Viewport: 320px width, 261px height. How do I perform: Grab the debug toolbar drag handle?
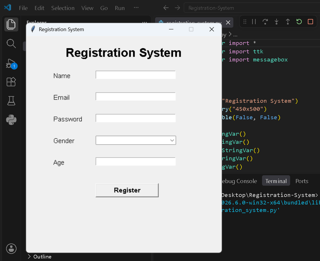(x=245, y=21)
